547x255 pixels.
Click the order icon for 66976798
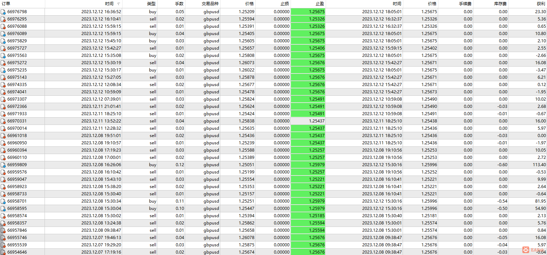coord(3,12)
